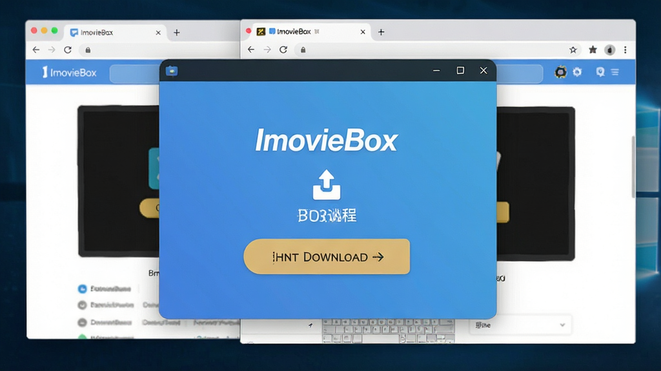Expand the dropdown below the dialog's right corner

(521, 325)
